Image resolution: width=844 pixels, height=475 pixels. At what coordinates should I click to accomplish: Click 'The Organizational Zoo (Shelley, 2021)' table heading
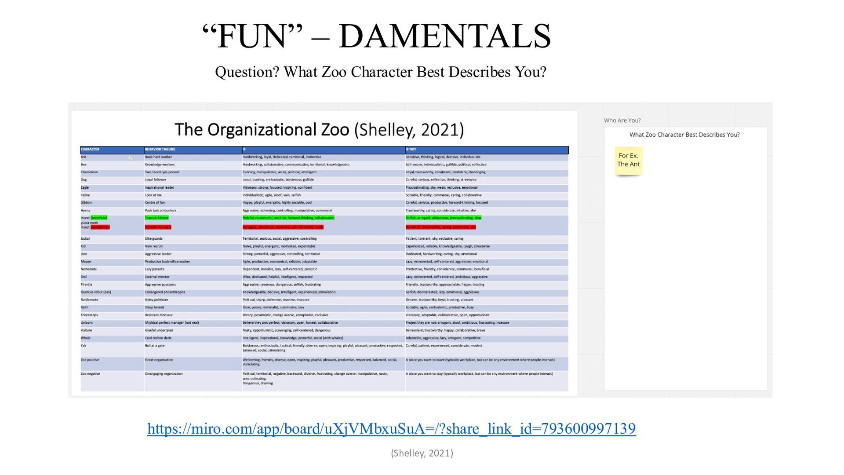click(x=319, y=130)
